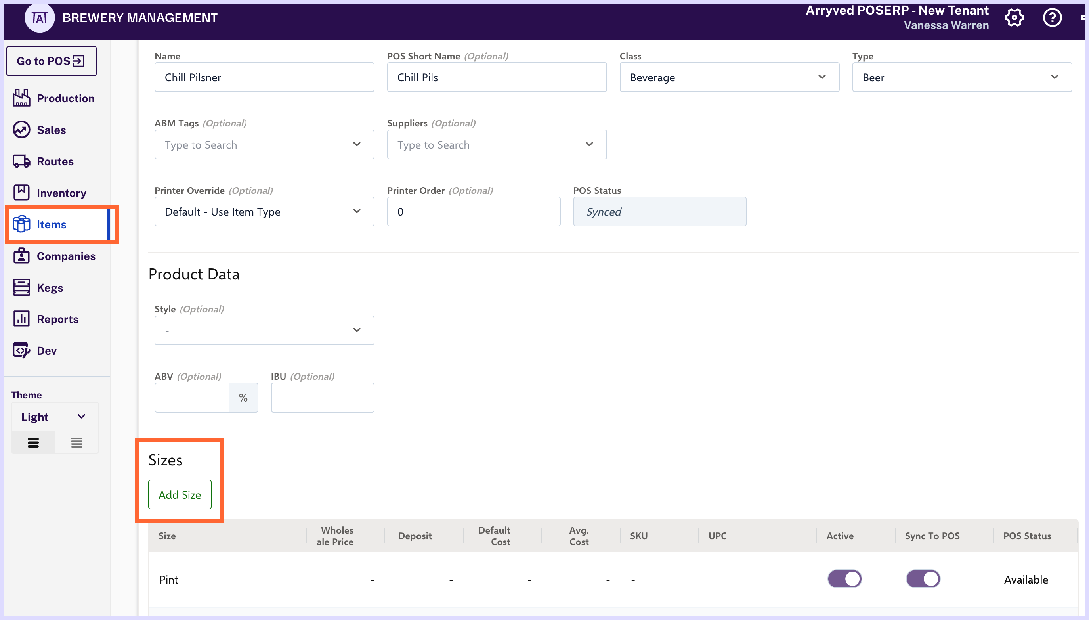Click the Size column header
Image resolution: width=1089 pixels, height=620 pixels.
(167, 536)
